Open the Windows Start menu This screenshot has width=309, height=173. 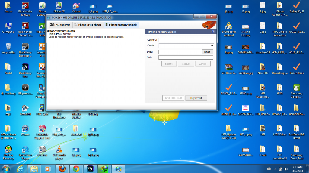click(6, 169)
